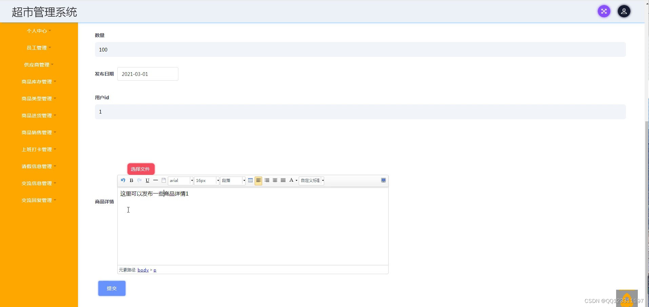Apply justify alignment in the editor

tap(283, 180)
